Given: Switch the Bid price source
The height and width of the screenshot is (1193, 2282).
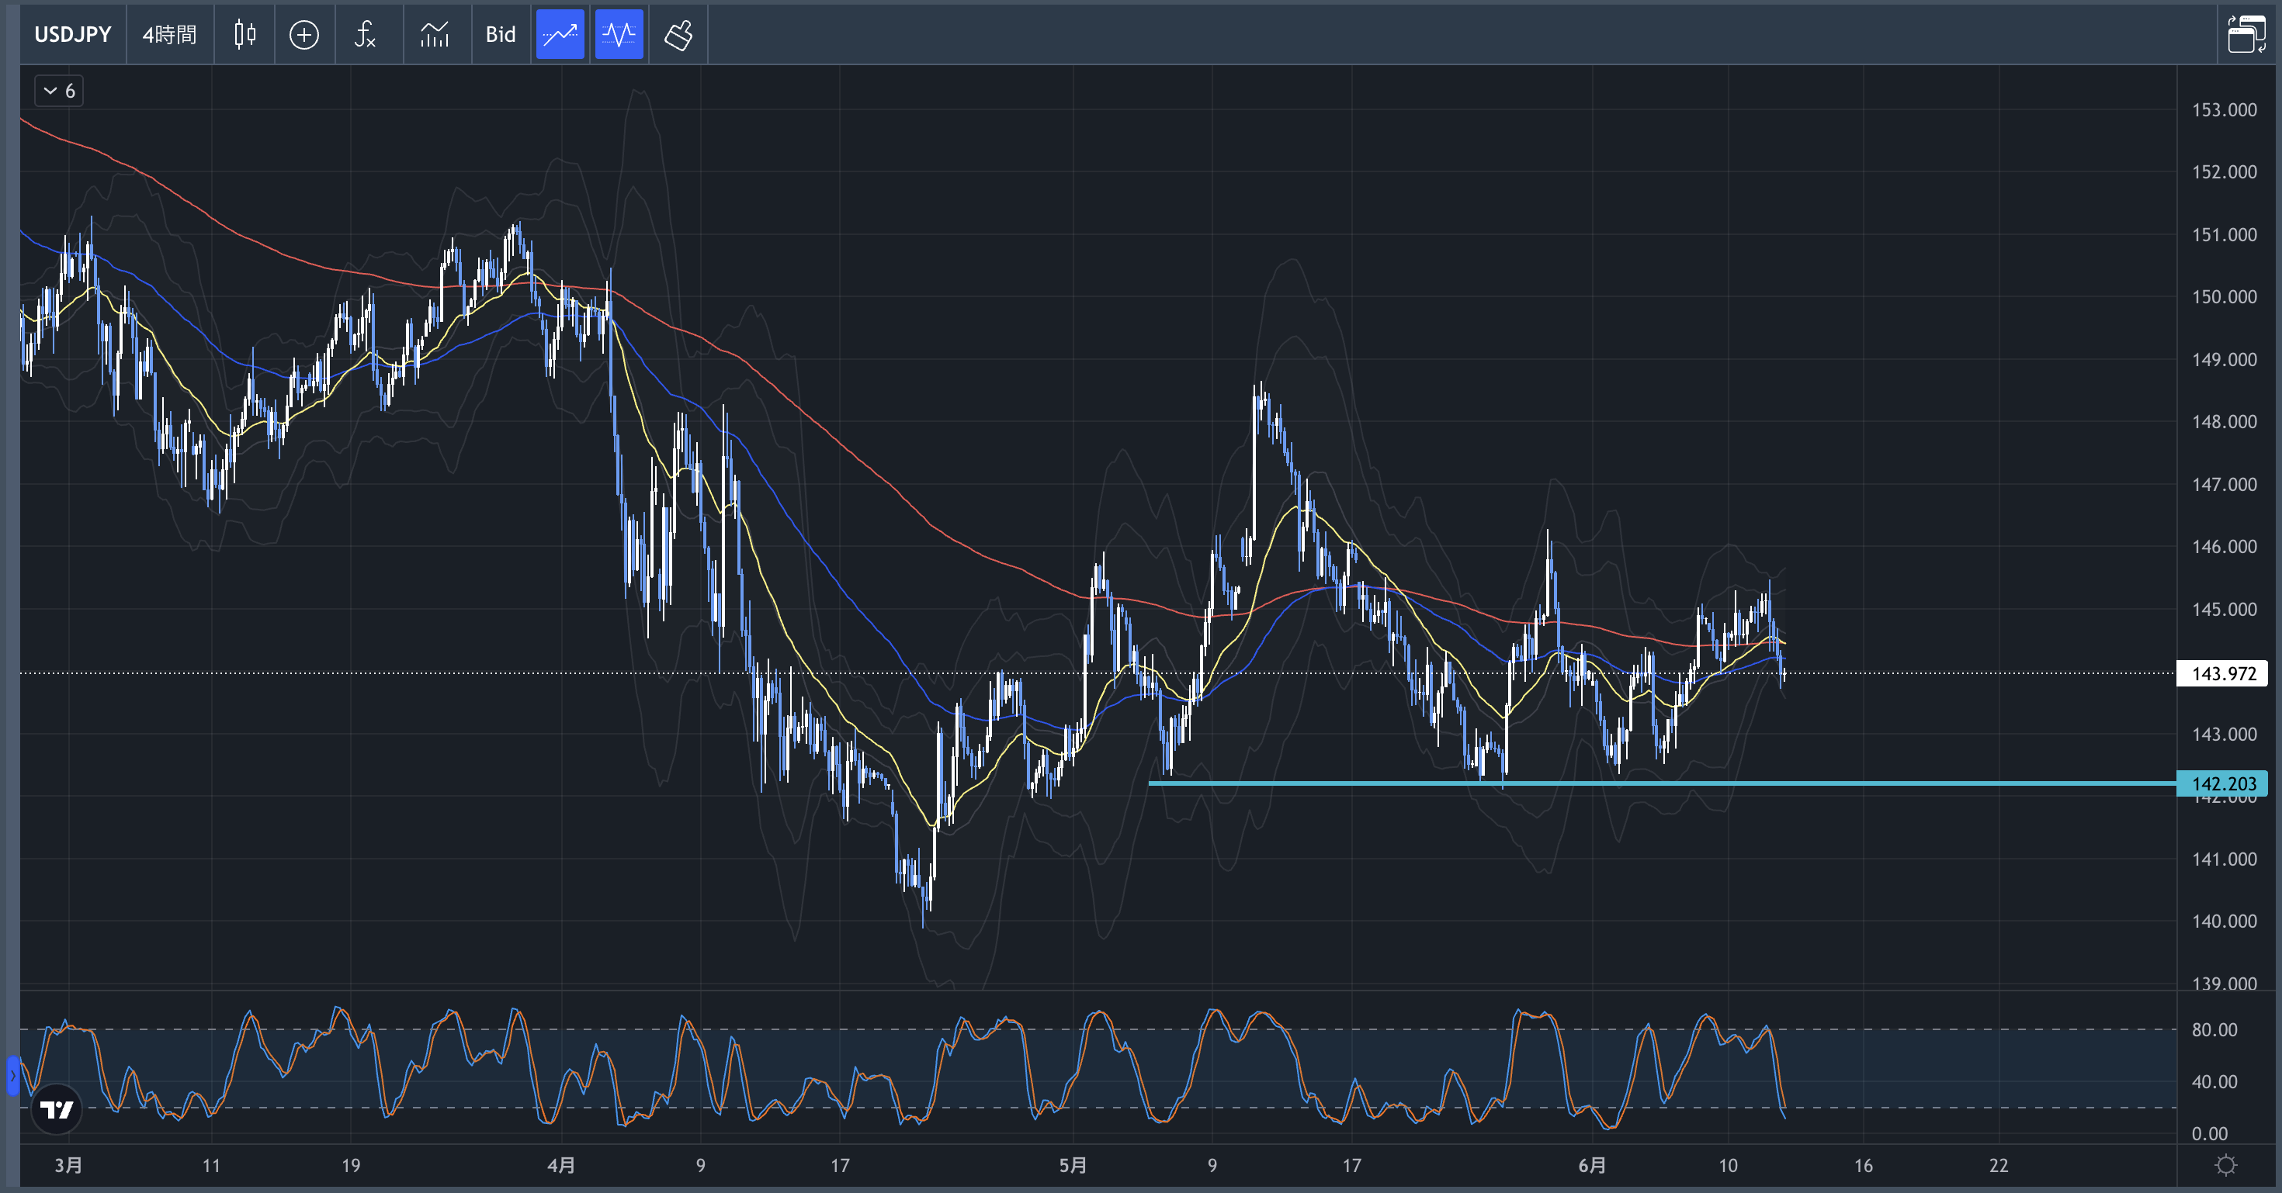Looking at the screenshot, I should coord(501,34).
